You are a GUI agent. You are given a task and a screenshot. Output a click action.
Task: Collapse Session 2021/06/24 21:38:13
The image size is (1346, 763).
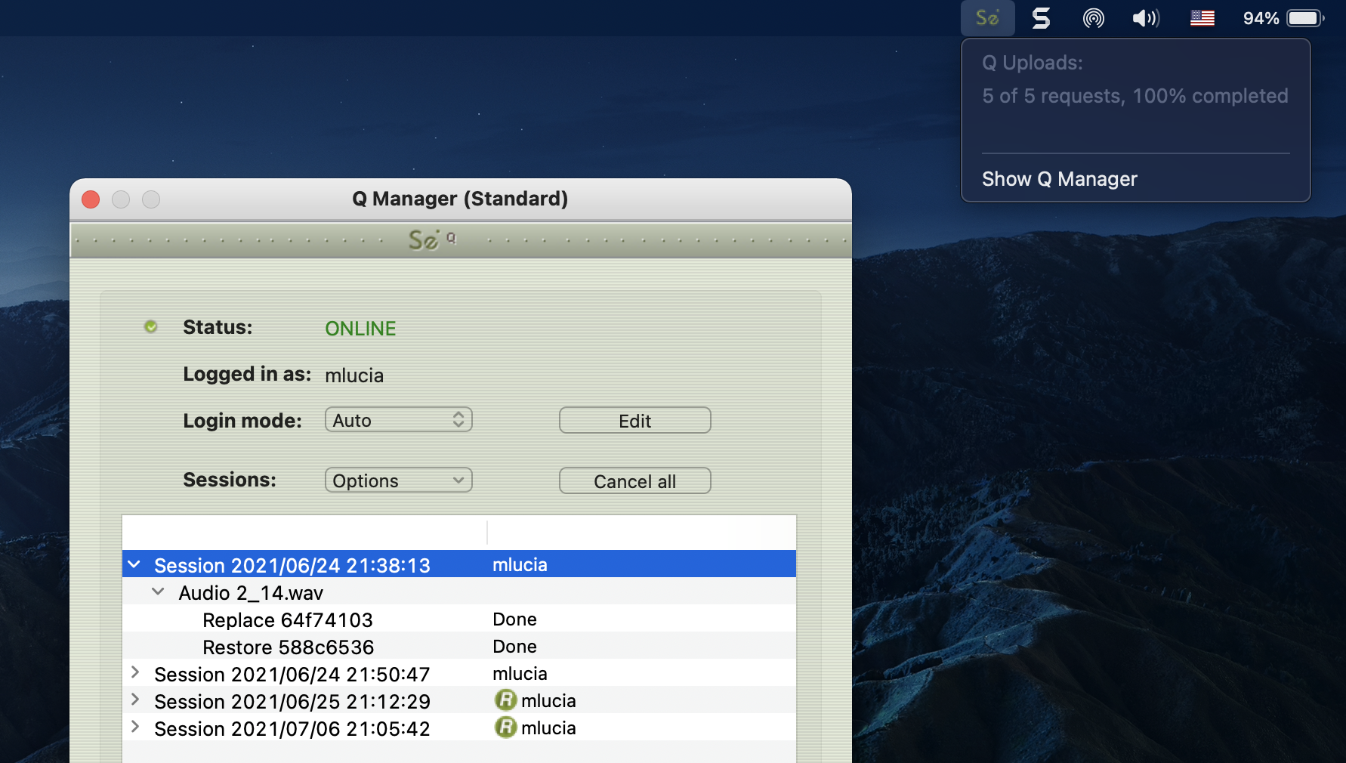point(134,564)
